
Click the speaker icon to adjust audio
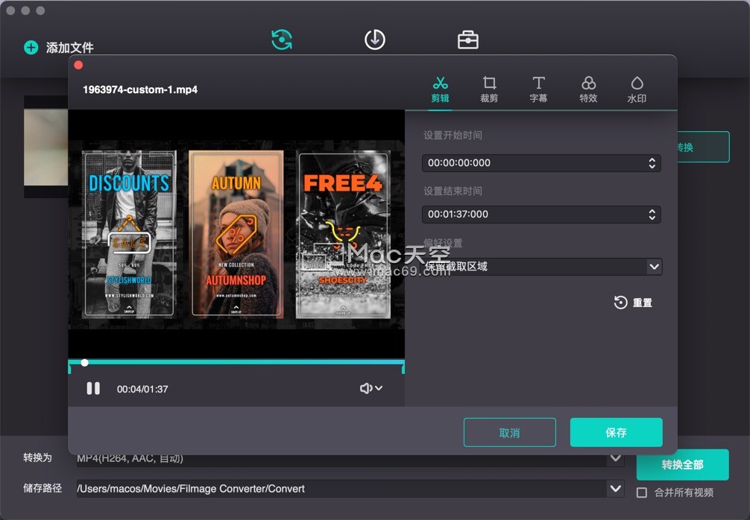point(365,388)
